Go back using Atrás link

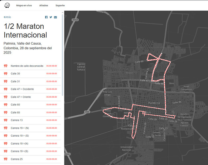[7, 17]
